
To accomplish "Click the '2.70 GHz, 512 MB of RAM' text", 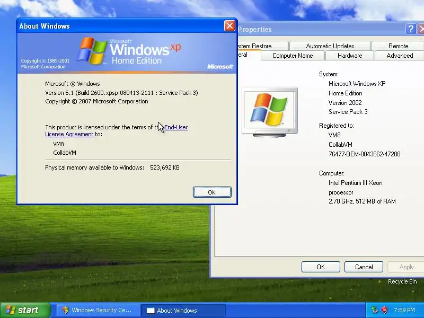I will 362,201.
